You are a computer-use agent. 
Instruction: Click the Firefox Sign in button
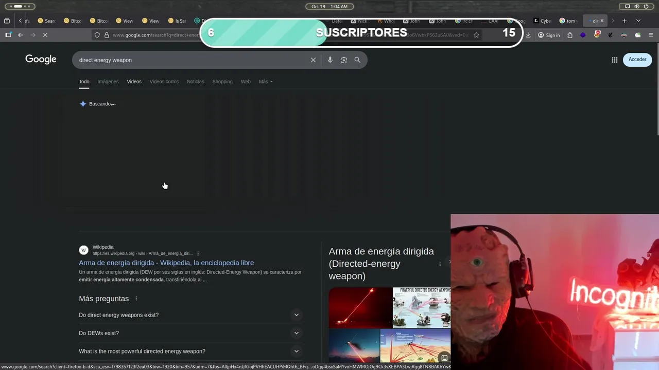(x=549, y=35)
